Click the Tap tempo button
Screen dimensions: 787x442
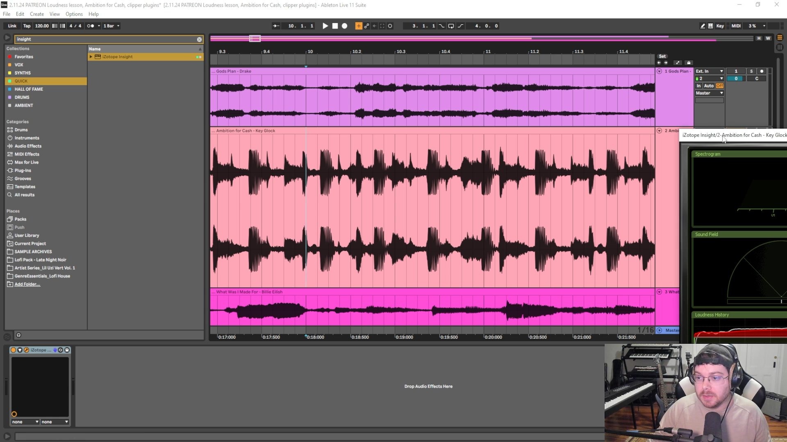pos(27,26)
